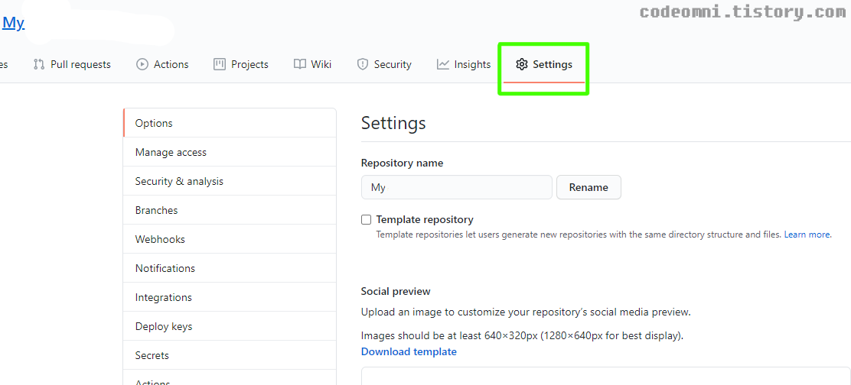Click the Template repository label text
The width and height of the screenshot is (851, 385).
click(x=425, y=220)
